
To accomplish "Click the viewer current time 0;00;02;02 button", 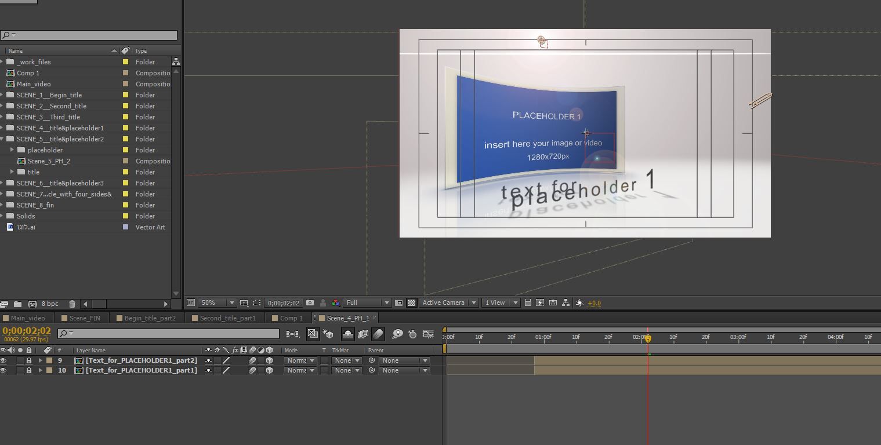I will [x=284, y=303].
